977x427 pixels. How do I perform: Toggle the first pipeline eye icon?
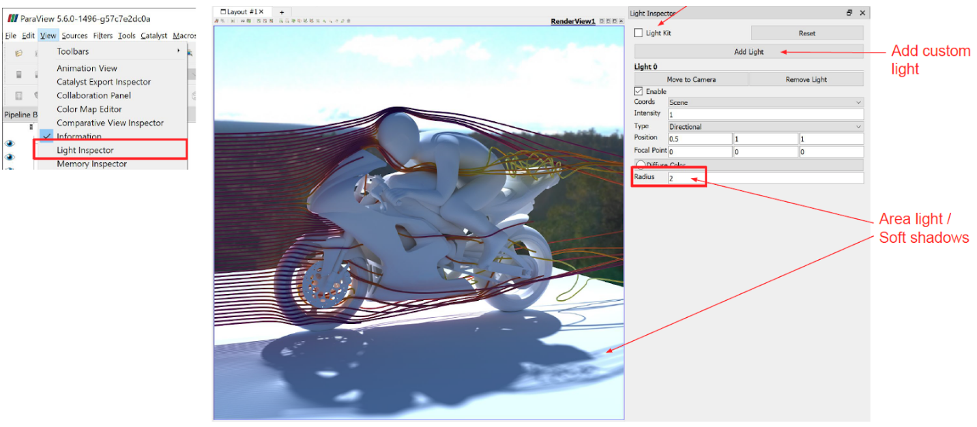10,143
